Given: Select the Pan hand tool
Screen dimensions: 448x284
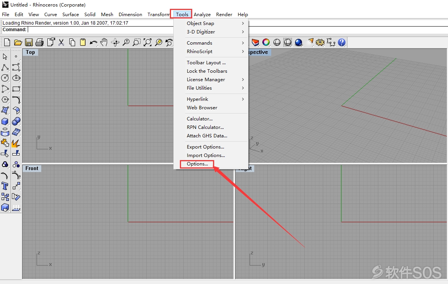Looking at the screenshot, I should point(104,43).
